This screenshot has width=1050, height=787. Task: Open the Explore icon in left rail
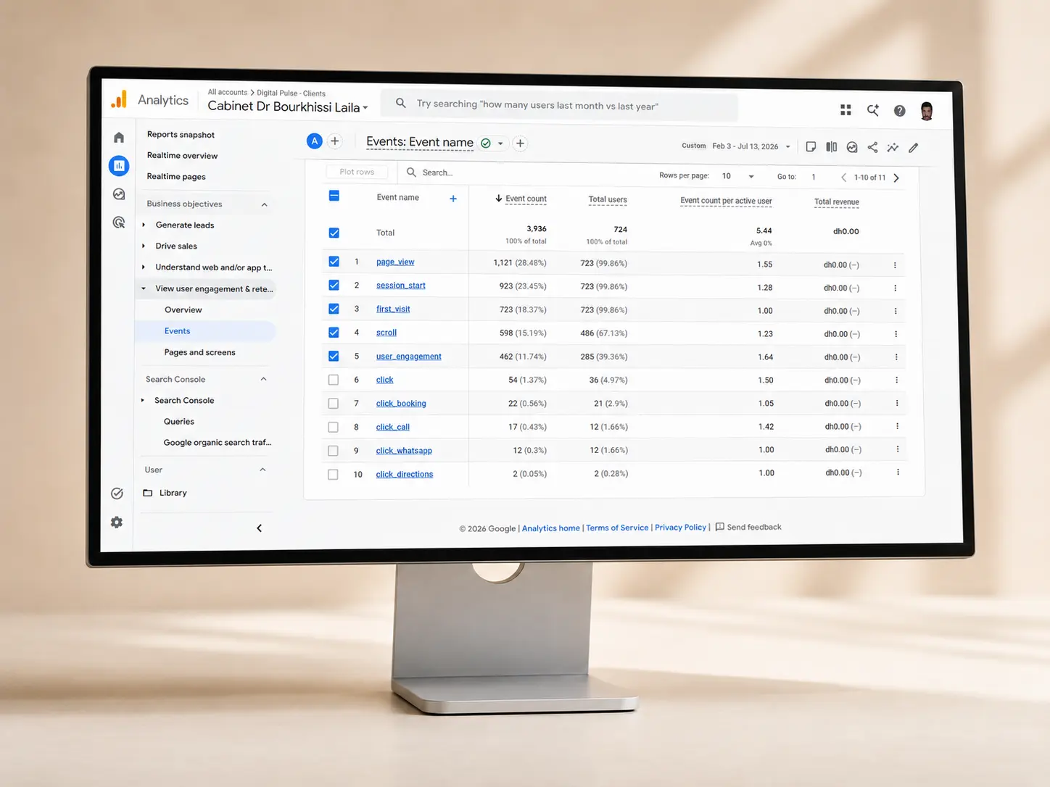pyautogui.click(x=119, y=194)
